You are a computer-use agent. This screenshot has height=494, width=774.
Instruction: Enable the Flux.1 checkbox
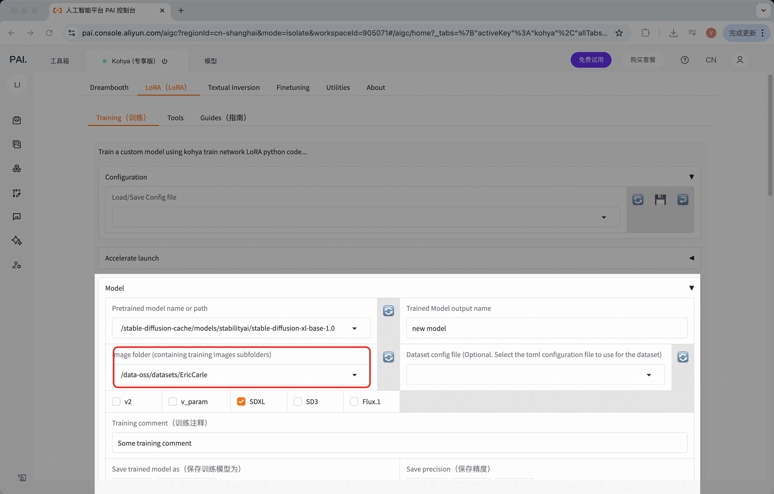(354, 401)
